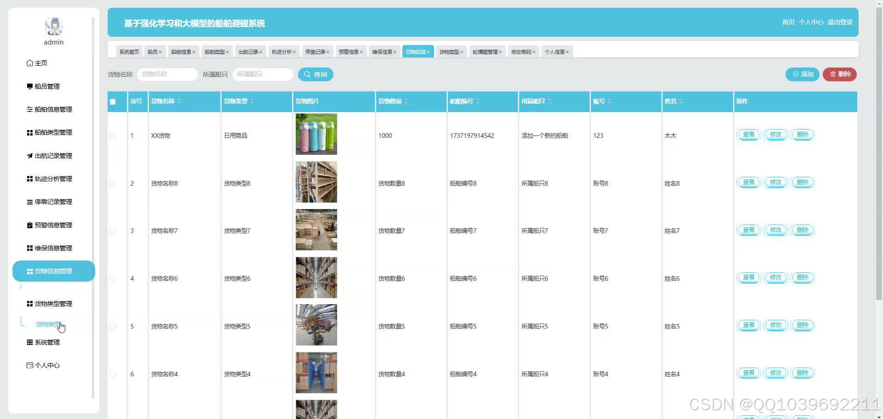The height and width of the screenshot is (419, 883).
Task: Click 查看 on the 货物名称5 row
Action: [749, 325]
